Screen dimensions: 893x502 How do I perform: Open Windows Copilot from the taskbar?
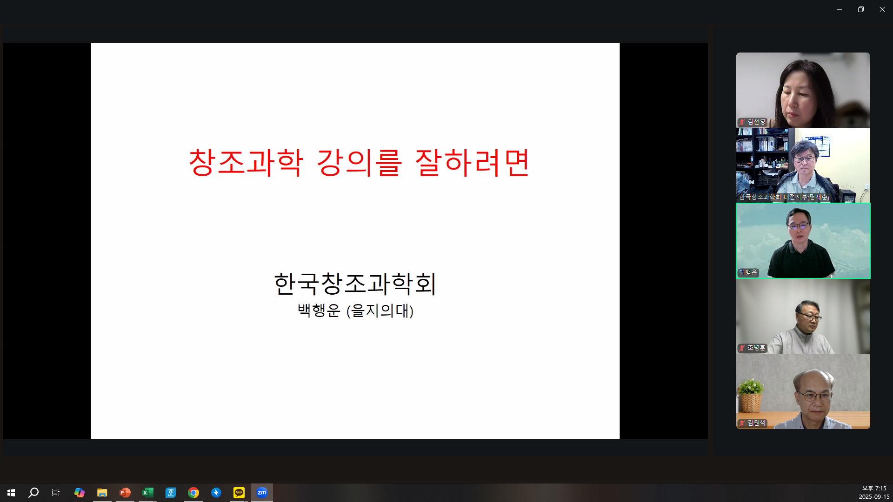80,492
